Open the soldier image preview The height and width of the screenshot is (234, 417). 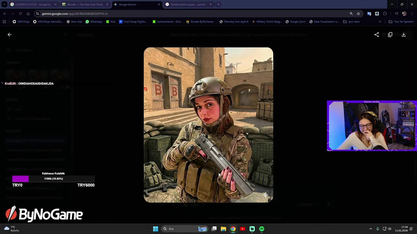point(208,125)
